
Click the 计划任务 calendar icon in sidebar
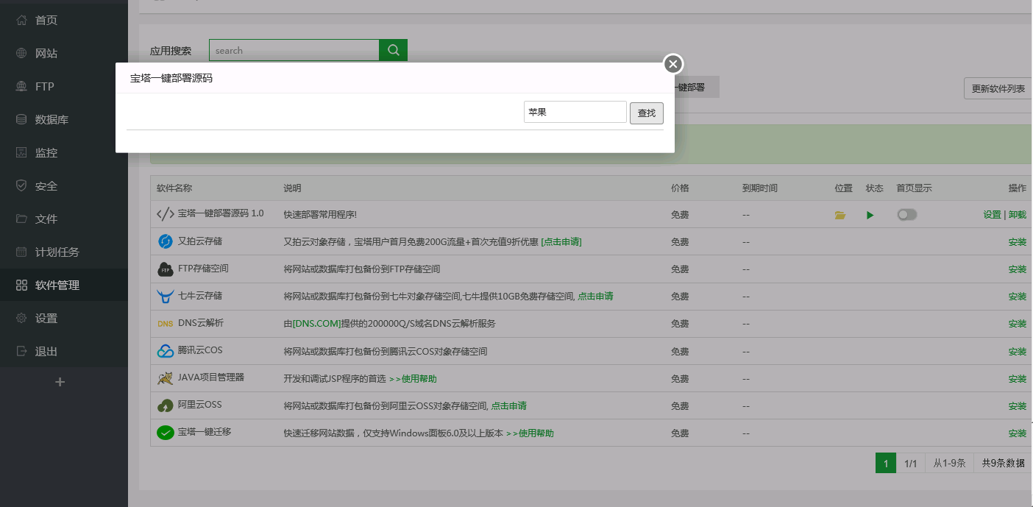click(21, 252)
